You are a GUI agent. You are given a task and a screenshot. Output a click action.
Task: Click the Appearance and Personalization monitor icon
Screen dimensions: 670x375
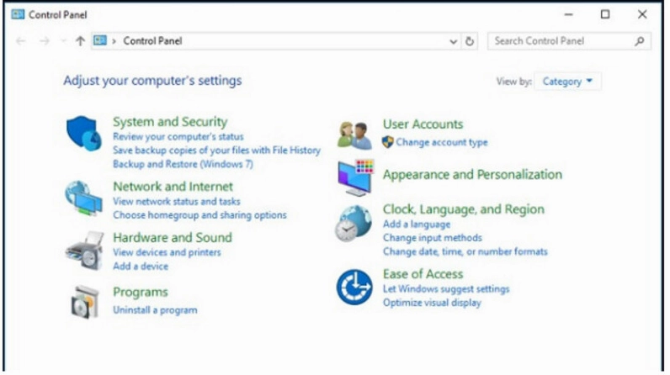[x=354, y=177]
